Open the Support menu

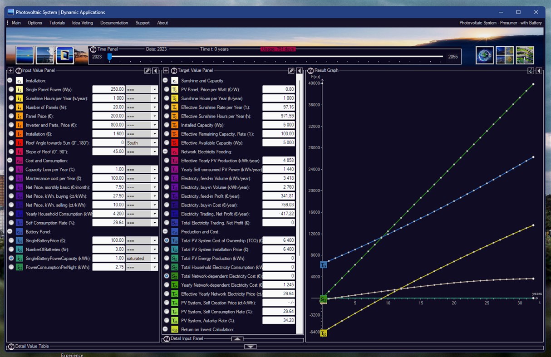pos(143,23)
